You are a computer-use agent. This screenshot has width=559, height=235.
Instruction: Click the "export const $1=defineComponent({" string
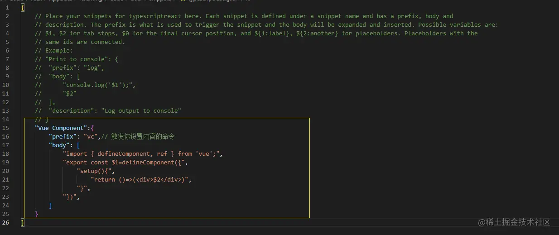pos(125,162)
